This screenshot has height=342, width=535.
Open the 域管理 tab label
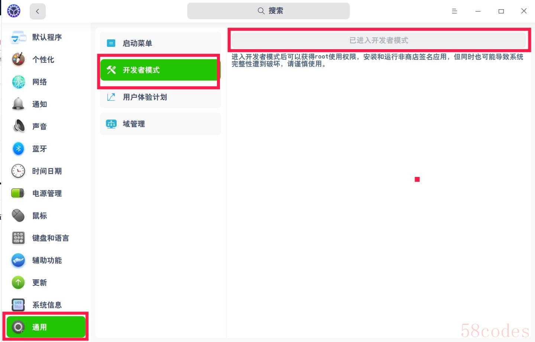click(x=134, y=124)
